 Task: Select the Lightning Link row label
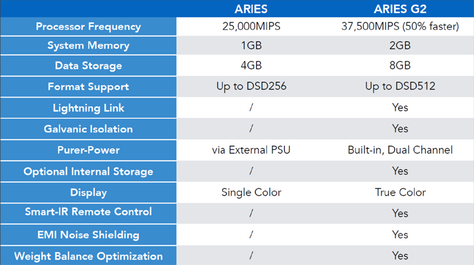tap(88, 108)
